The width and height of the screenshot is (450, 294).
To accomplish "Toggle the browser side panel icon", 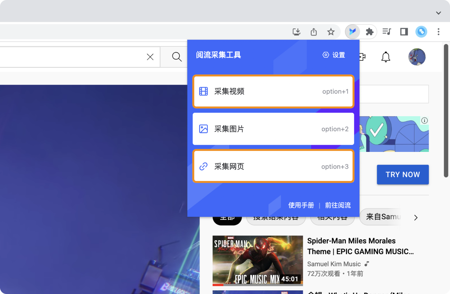I will pyautogui.click(x=404, y=32).
